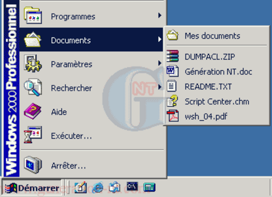This screenshot has height=197, width=272.
Task: Open the recent file Script Center.chm
Action: [x=217, y=101]
